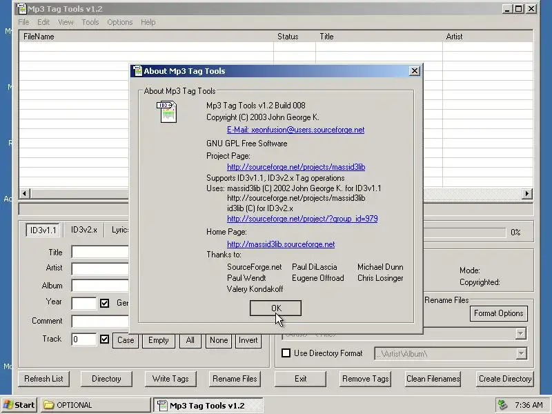The height and width of the screenshot is (414, 552).
Task: Open the Help menu
Action: 148,22
